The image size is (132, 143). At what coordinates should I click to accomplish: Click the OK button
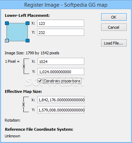[114, 17]
